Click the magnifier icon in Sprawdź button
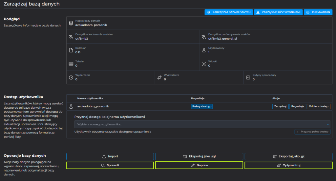Screen dimensions: 336x181 point(103,165)
